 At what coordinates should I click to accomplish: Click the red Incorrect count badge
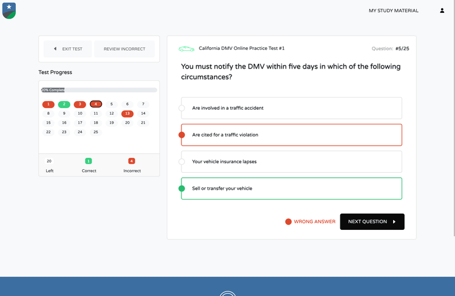click(x=132, y=161)
